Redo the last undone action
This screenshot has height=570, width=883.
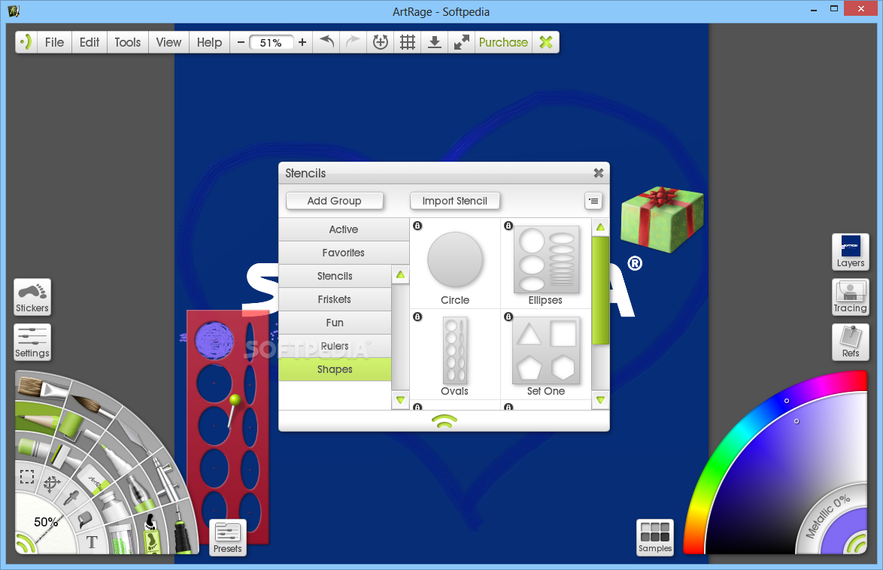pyautogui.click(x=353, y=42)
